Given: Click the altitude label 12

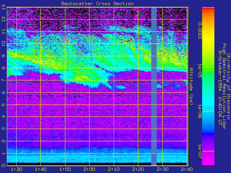Looking at the screenshot, I should (4, 19).
